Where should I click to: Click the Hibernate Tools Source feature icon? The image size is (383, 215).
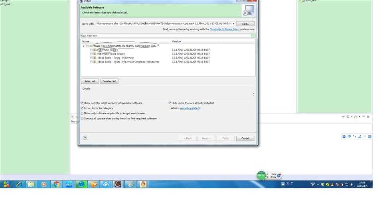[95, 54]
